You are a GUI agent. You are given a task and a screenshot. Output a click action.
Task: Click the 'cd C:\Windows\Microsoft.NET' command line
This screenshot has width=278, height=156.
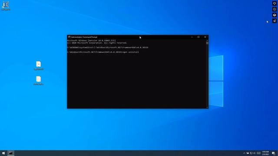(x=107, y=48)
